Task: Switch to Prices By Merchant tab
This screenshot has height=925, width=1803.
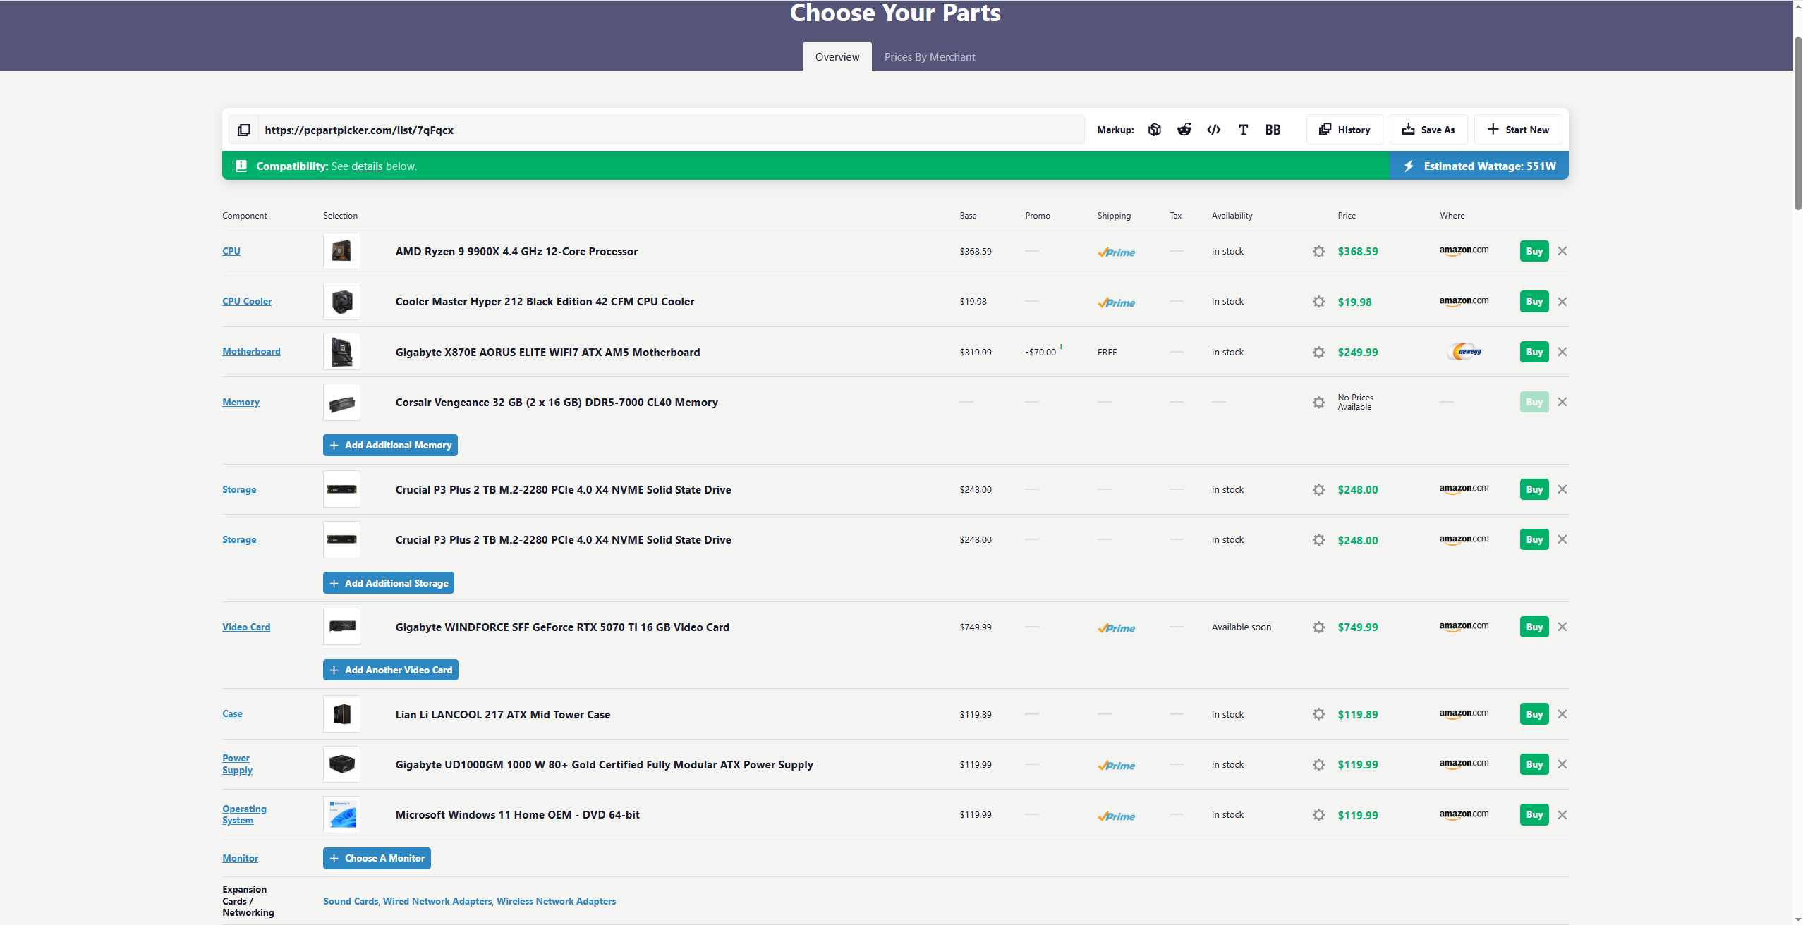Action: pyautogui.click(x=929, y=57)
